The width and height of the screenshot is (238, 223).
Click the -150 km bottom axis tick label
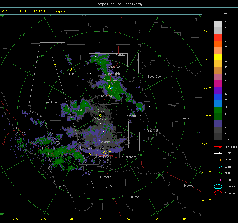tap(16, 220)
